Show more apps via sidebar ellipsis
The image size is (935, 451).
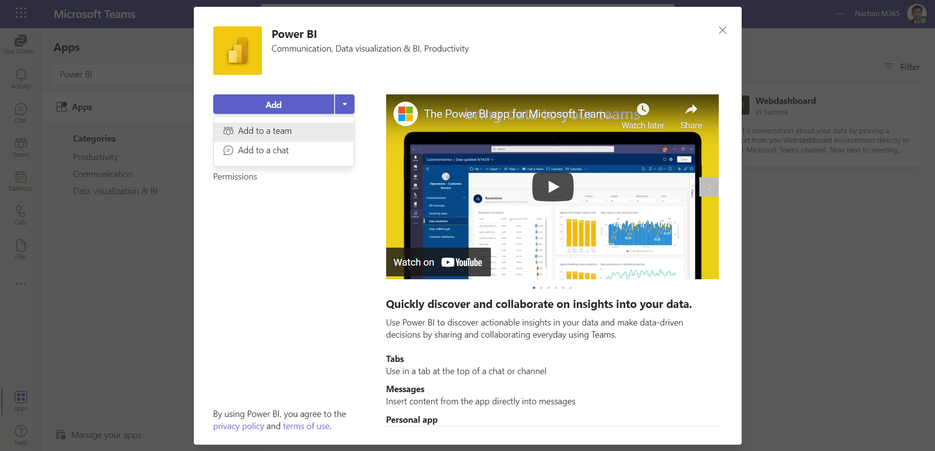[x=20, y=284]
